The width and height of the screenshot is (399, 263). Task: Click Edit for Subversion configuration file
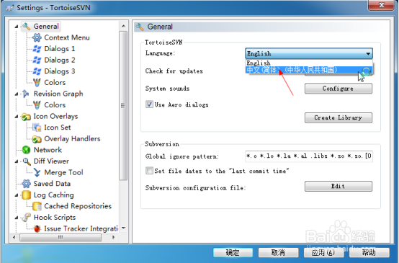[339, 187]
